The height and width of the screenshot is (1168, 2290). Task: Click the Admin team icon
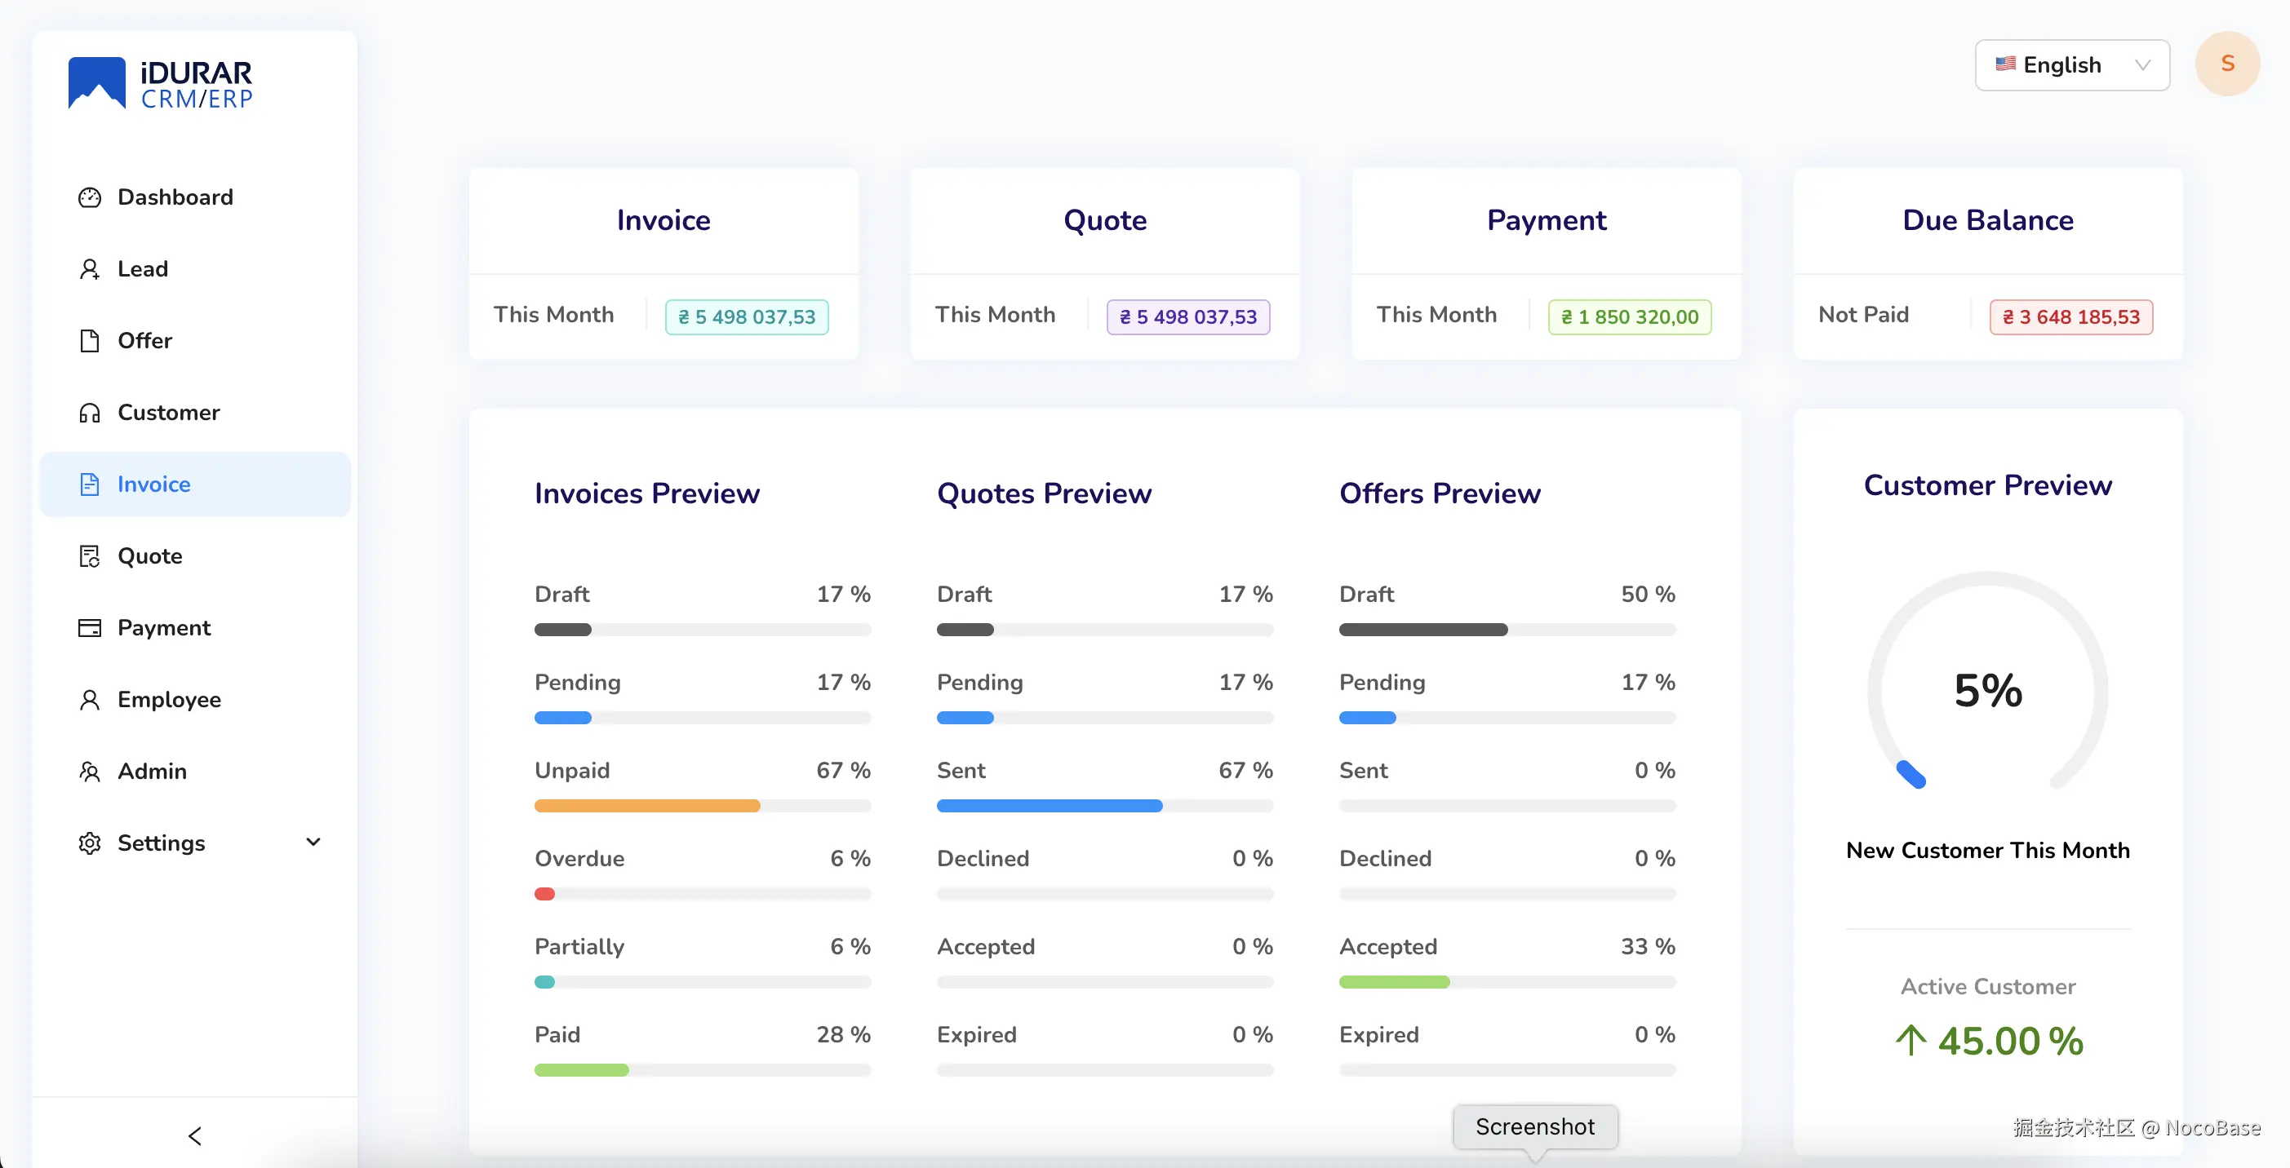89,771
